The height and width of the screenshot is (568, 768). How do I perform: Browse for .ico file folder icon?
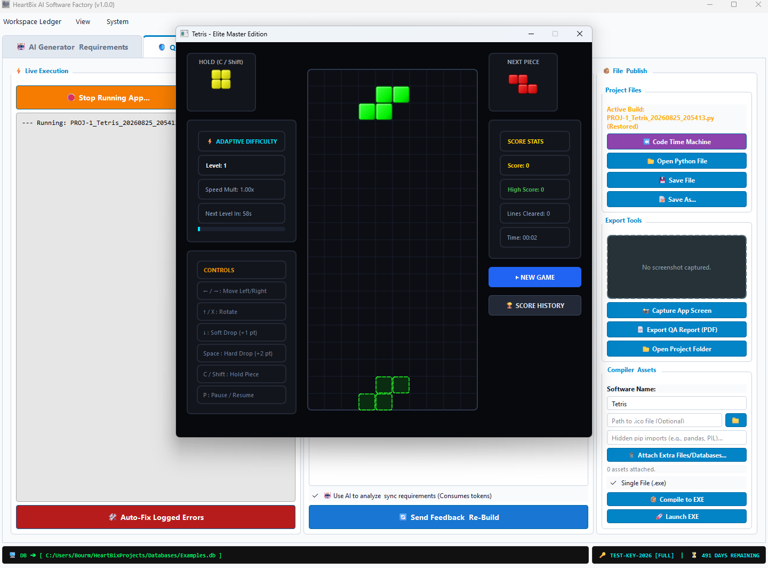736,421
